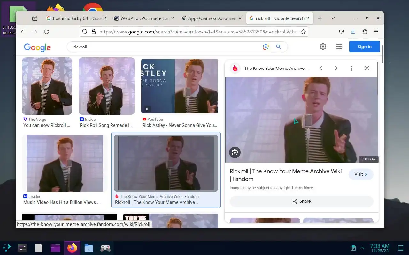This screenshot has width=409, height=255.
Task: Click the show desktop button in tray
Action: tap(401, 248)
